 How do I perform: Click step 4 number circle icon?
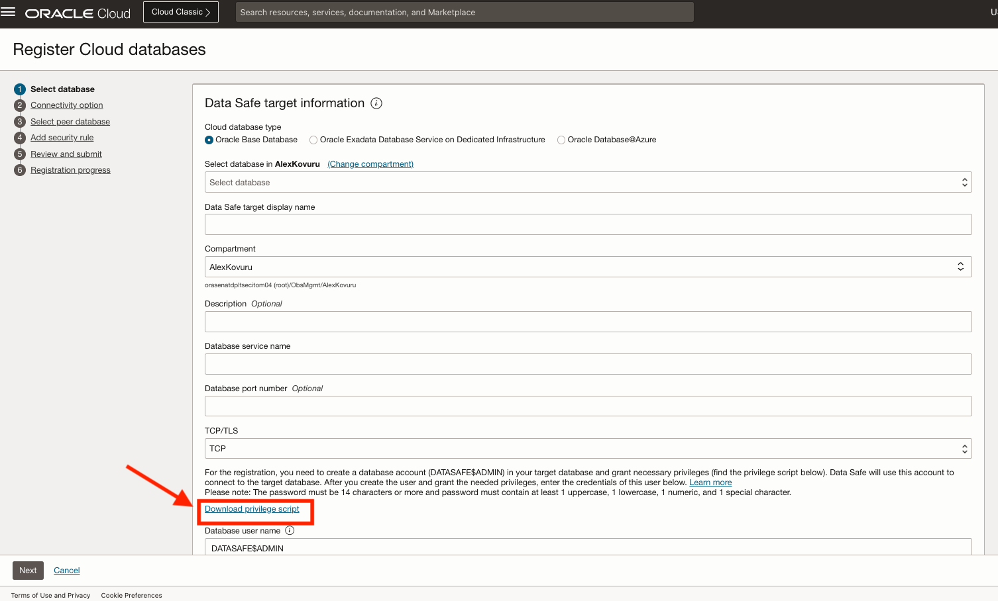[20, 138]
